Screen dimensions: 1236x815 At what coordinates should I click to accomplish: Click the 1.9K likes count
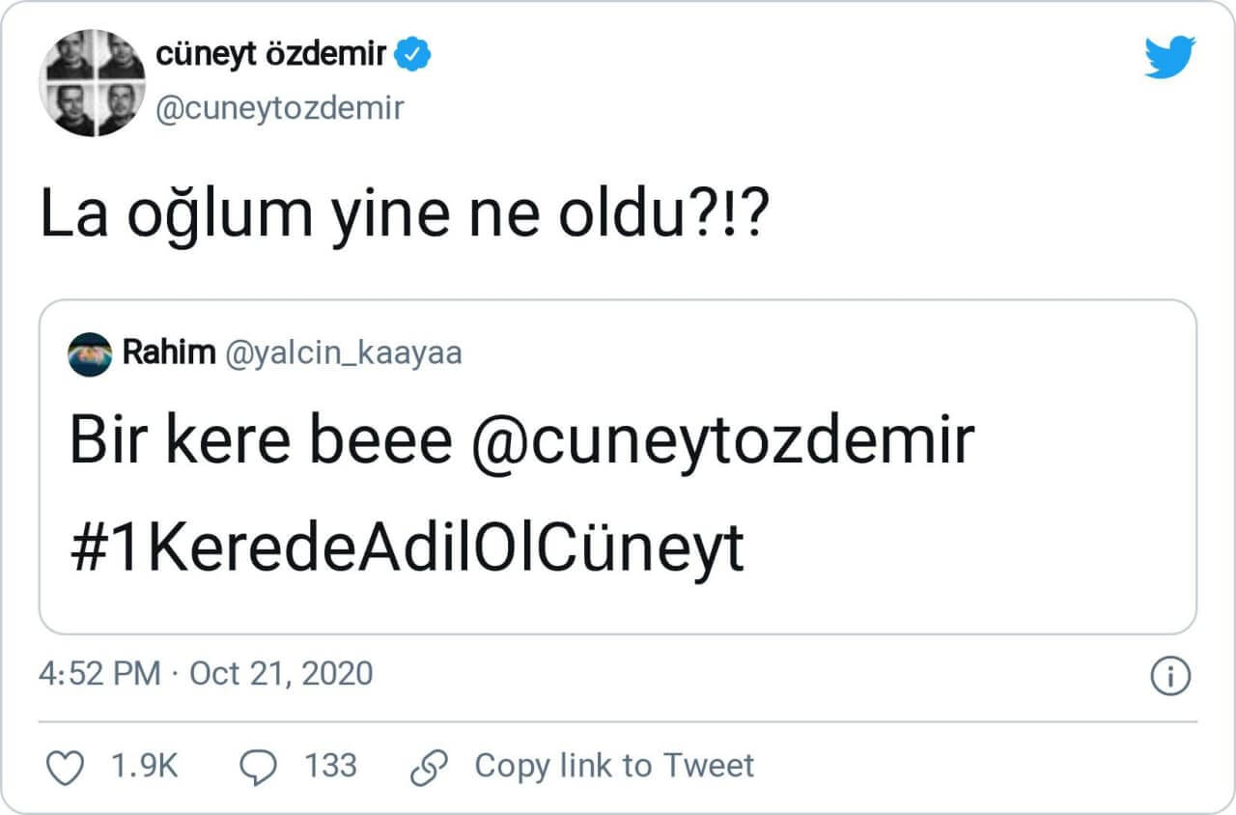coord(145,767)
